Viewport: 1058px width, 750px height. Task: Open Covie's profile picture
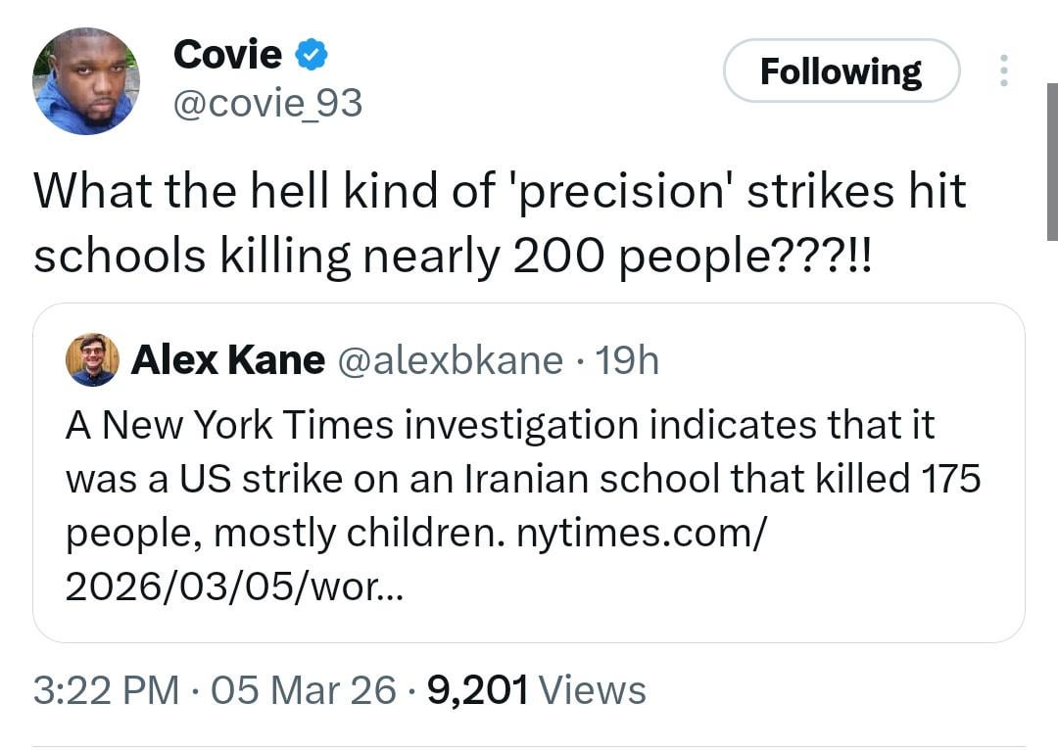tap(86, 81)
